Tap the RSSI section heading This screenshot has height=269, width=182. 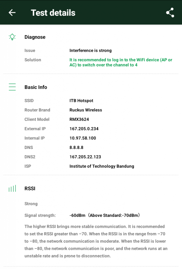click(30, 188)
